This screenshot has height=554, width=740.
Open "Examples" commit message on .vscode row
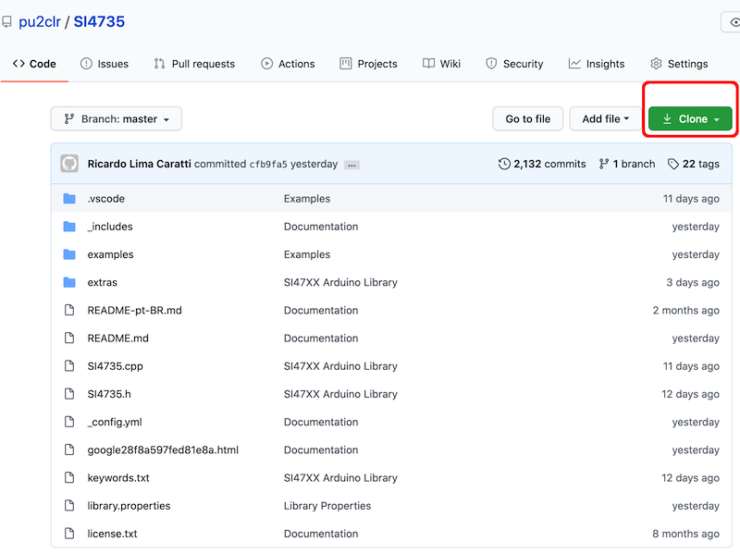coord(307,199)
